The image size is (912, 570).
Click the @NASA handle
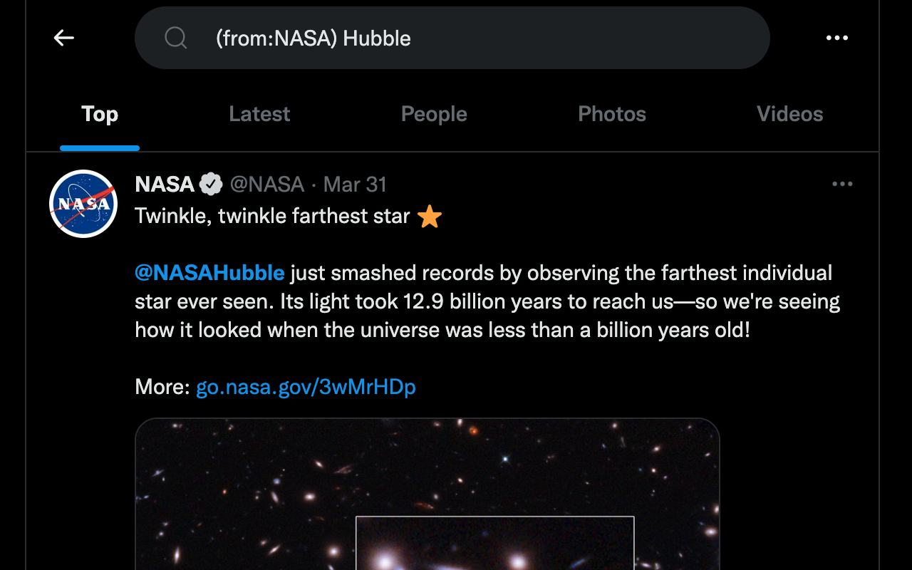[x=267, y=185]
